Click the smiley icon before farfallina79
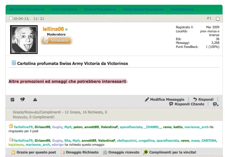Screen dimensions: 225x157 click(11, 126)
